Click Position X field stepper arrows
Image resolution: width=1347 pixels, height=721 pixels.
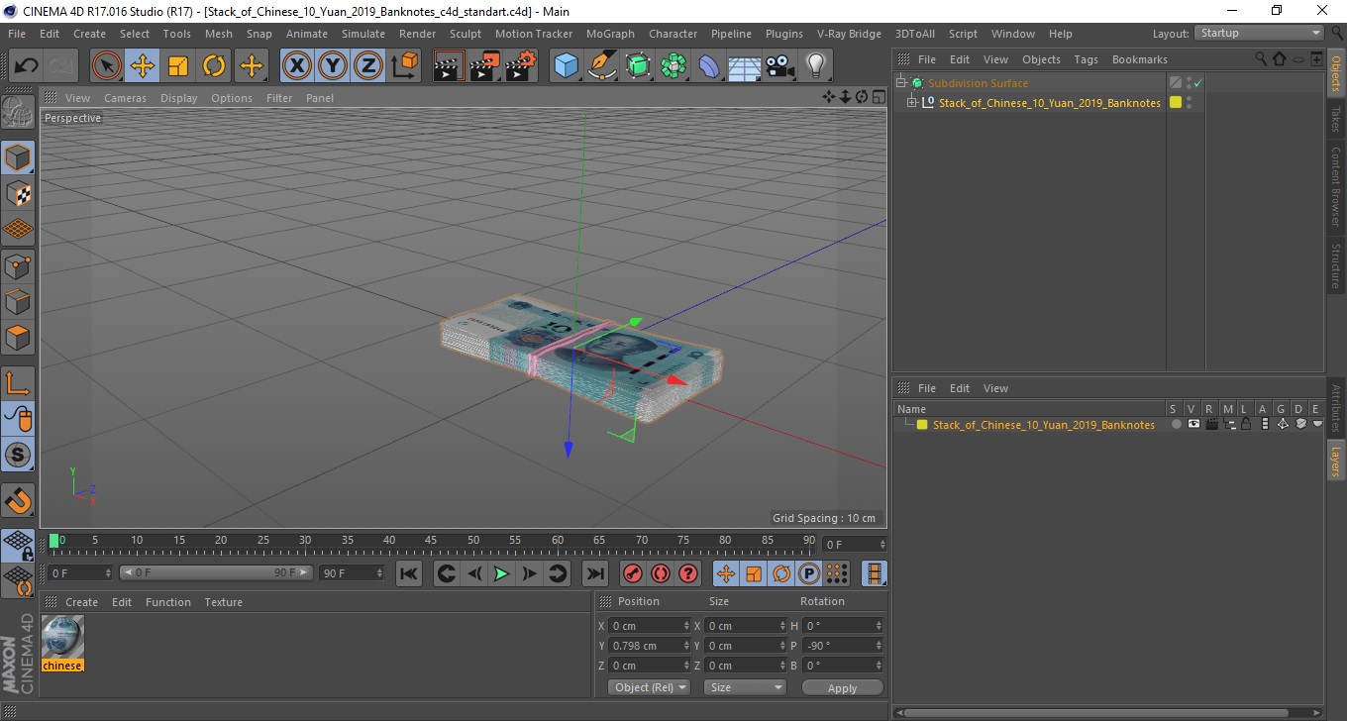coord(686,626)
